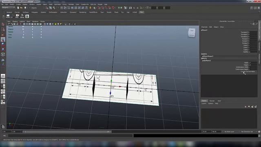Click the select camera panel icon
The width and height of the screenshot is (261, 147).
tap(9, 24)
